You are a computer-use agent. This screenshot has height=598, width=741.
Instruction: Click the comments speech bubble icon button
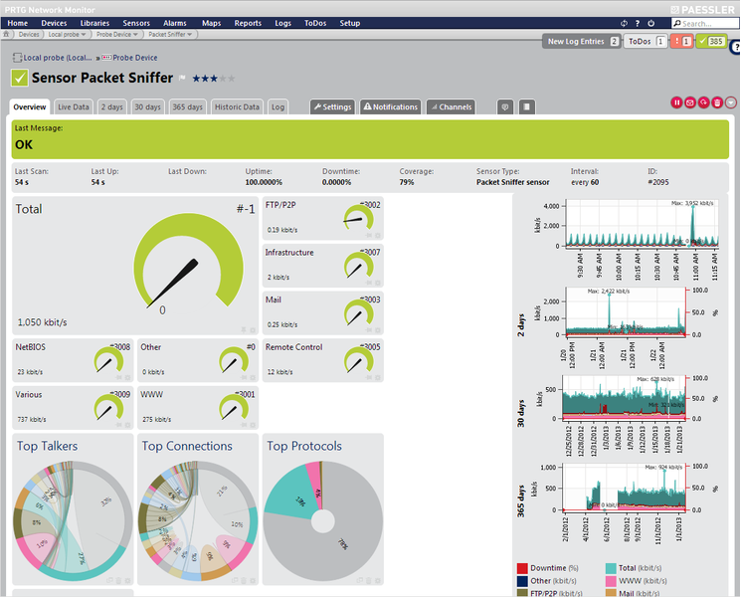(505, 106)
